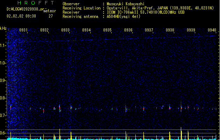Image resolution: width=220 pixels, height=140 pixels.
Task: Click the kHz axis unit label
Action: pyautogui.click(x=3, y=28)
